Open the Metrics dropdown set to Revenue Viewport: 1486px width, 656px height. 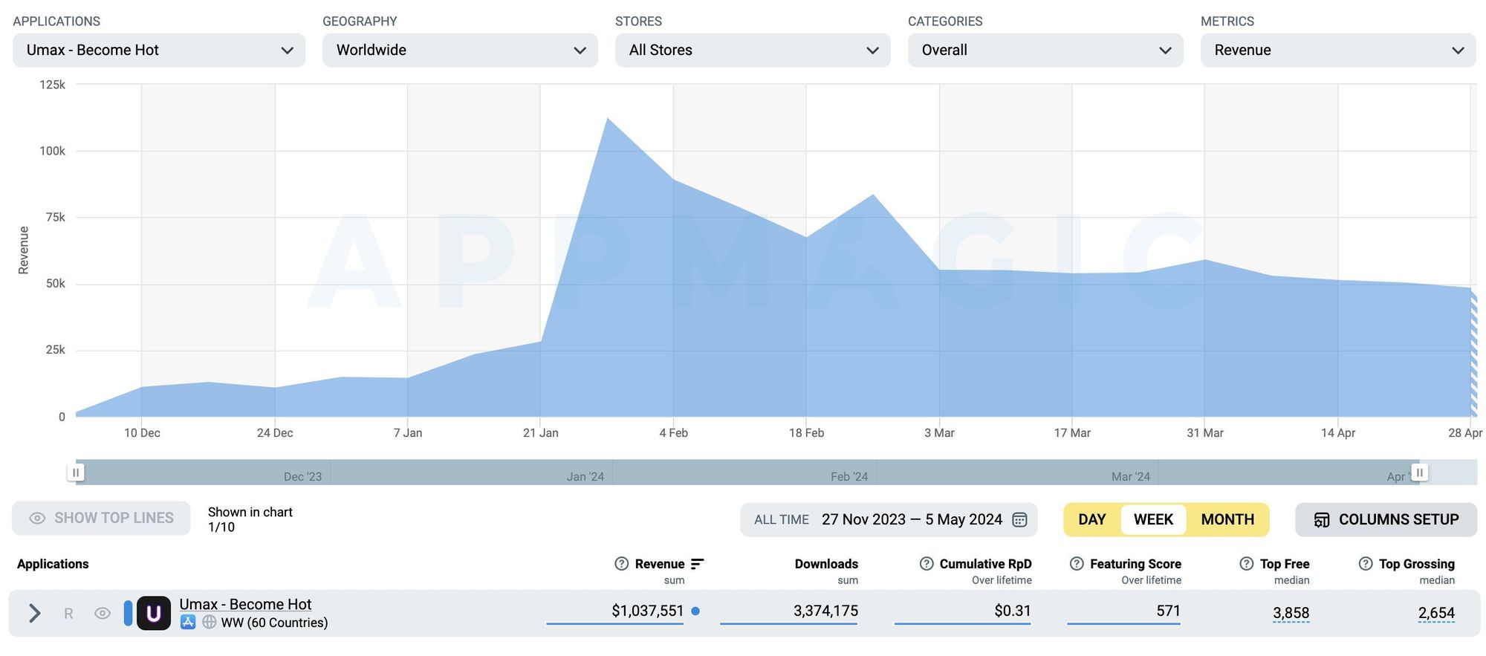click(1338, 50)
